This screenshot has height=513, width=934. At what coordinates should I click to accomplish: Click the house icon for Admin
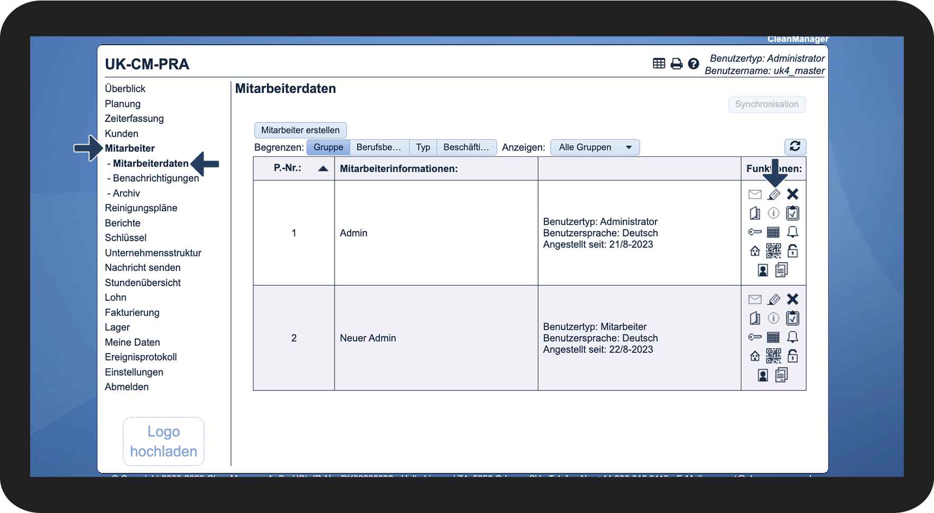[x=755, y=251]
